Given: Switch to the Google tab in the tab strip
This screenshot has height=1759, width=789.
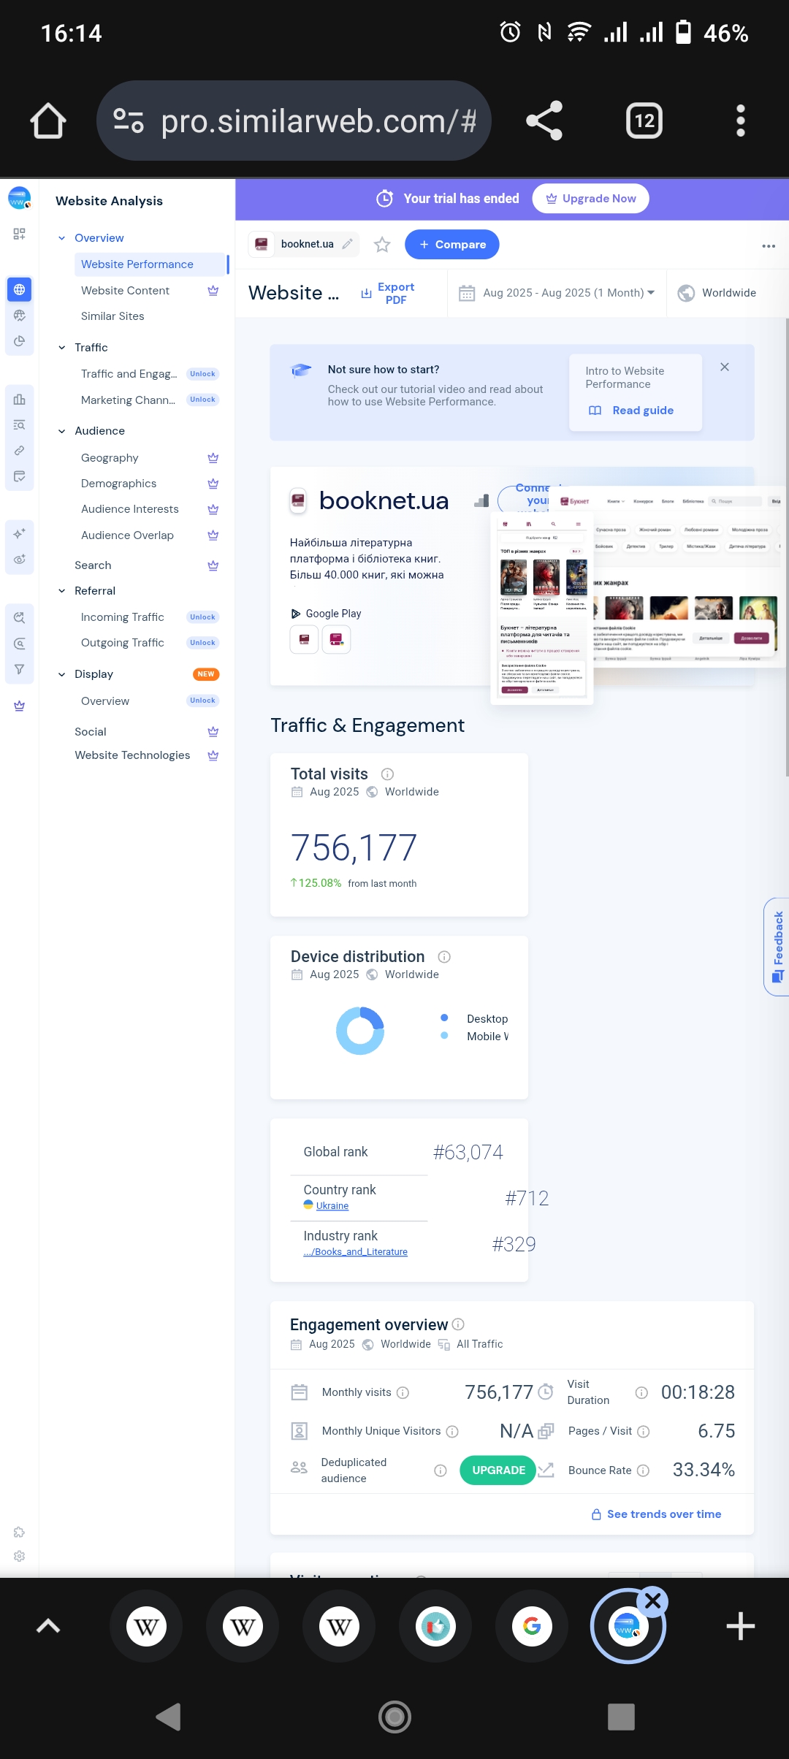Looking at the screenshot, I should 532,1626.
